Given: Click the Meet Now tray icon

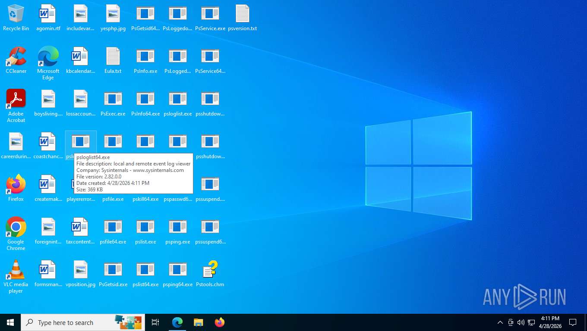Looking at the screenshot, I should [511, 322].
